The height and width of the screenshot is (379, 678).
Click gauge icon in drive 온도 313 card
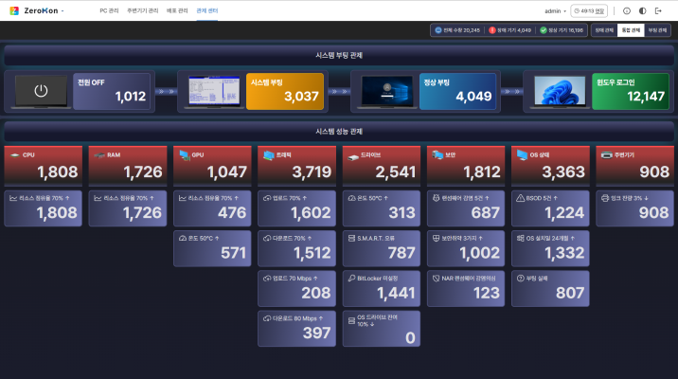[351, 198]
